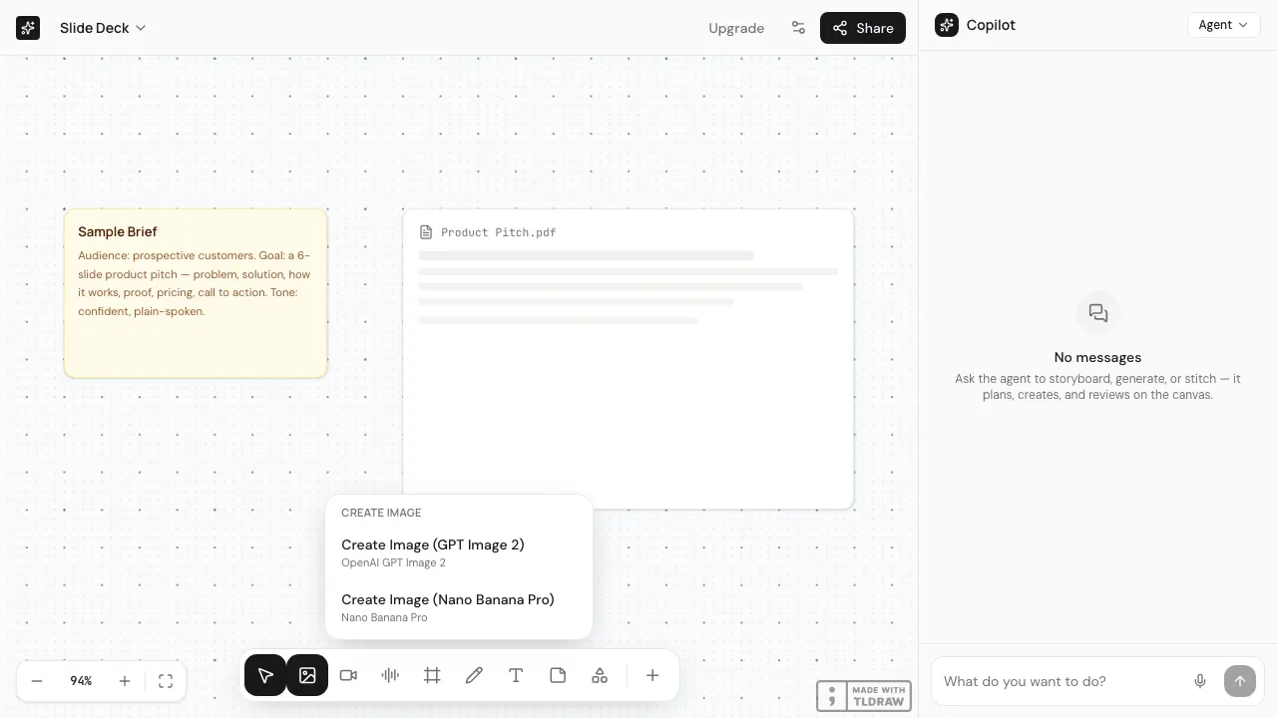This screenshot has height=718, width=1277.
Task: Open the Slide Deck project dropdown
Action: tap(103, 28)
